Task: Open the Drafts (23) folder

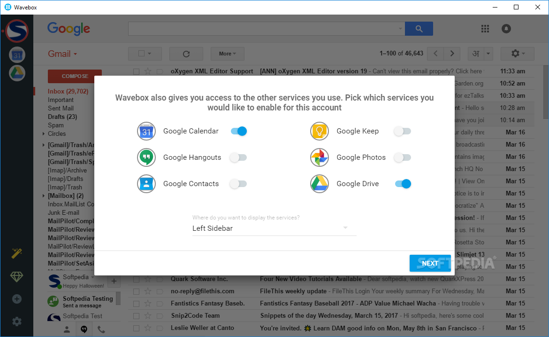Action: pyautogui.click(x=62, y=117)
